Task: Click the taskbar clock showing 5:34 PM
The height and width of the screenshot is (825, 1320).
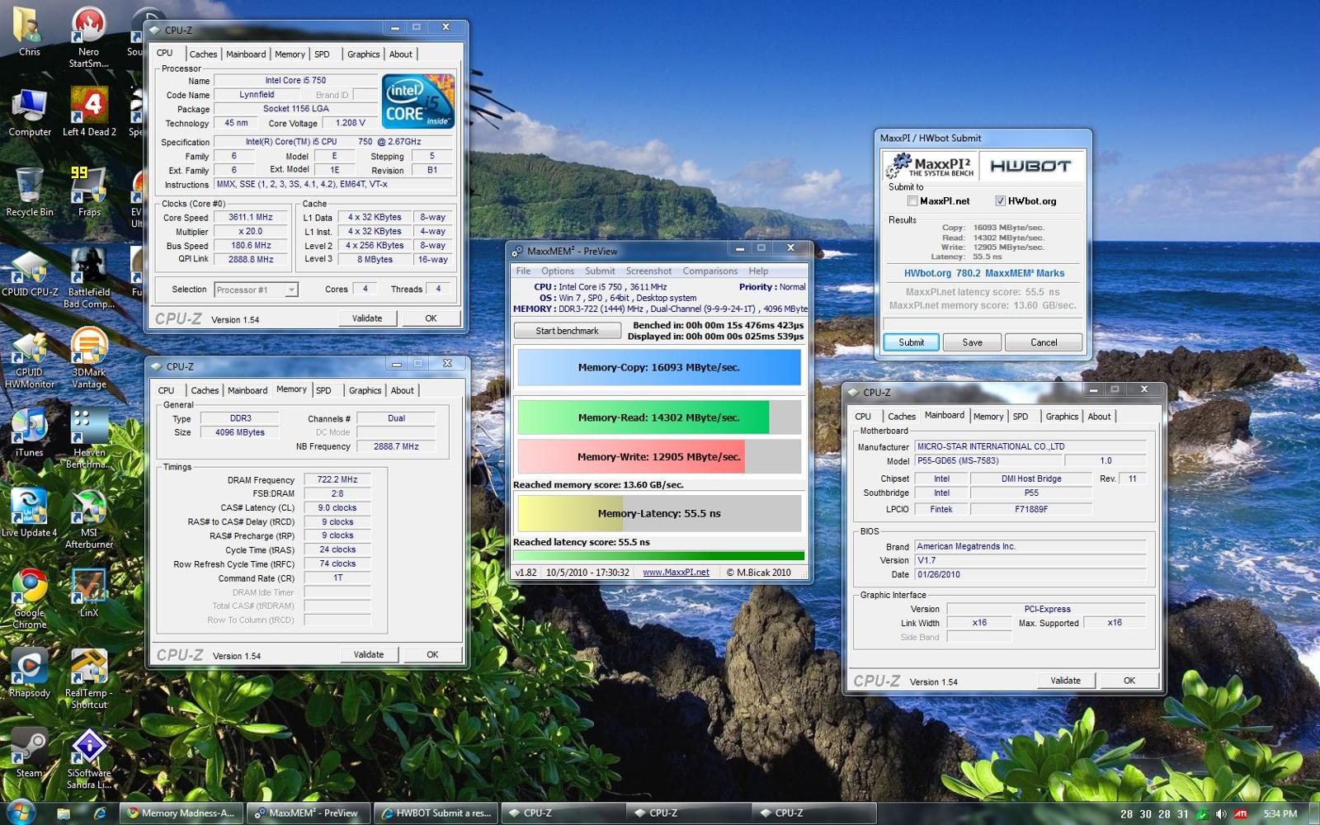Action: tap(1280, 813)
